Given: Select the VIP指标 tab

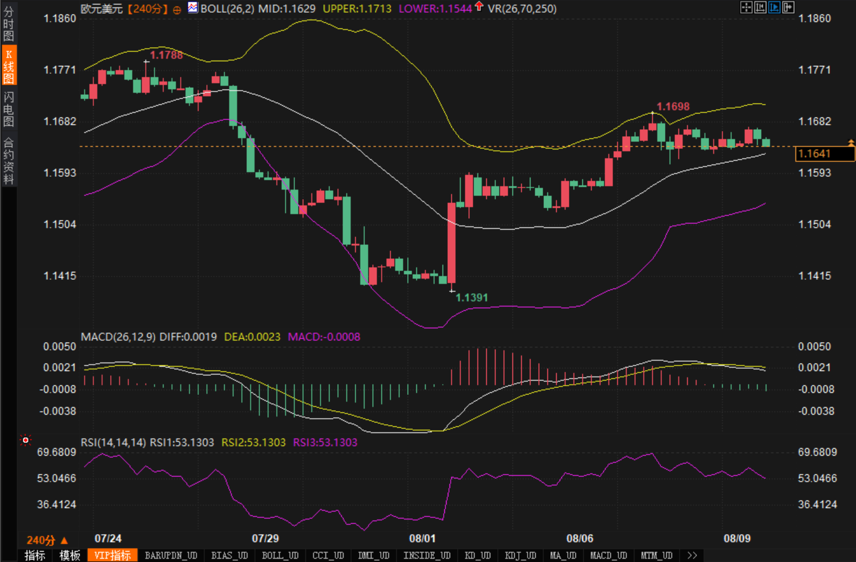Looking at the screenshot, I should click(112, 555).
